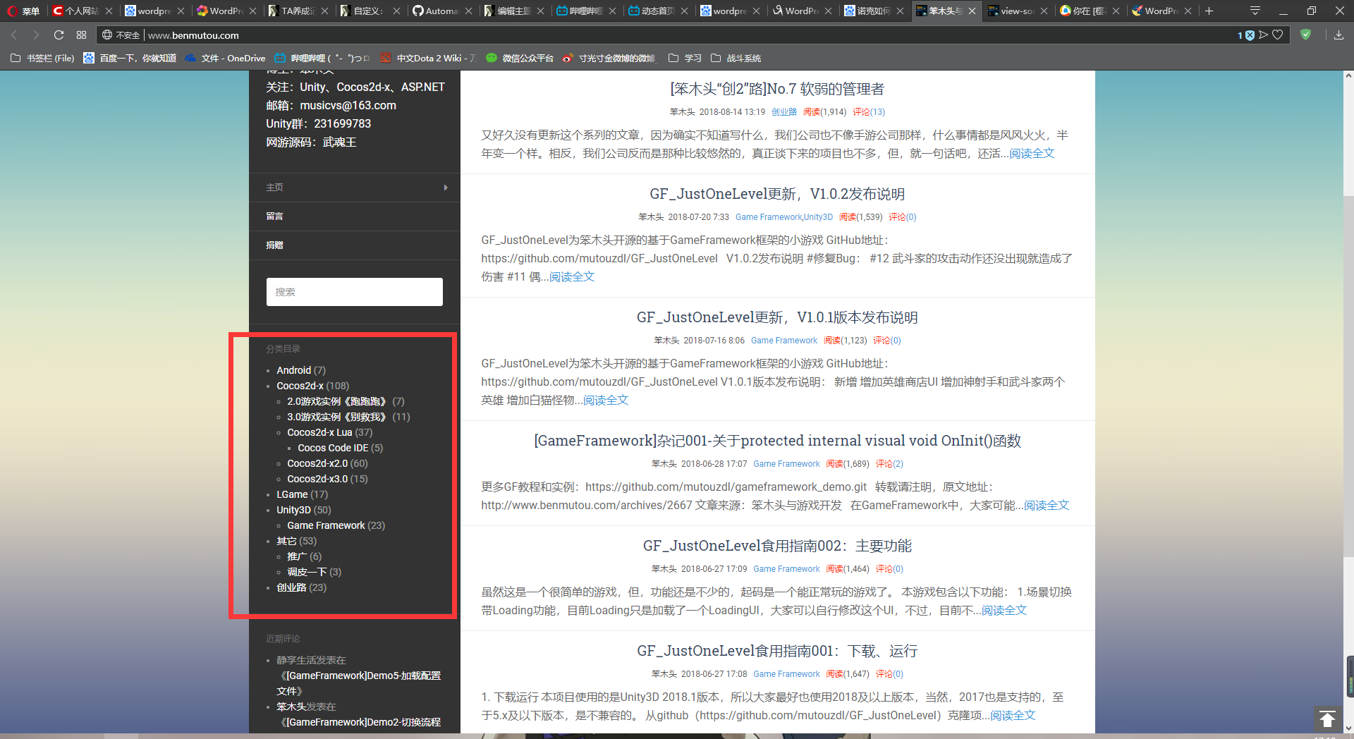Close the 诺克如何 tab
The height and width of the screenshot is (739, 1354).
(x=900, y=11)
